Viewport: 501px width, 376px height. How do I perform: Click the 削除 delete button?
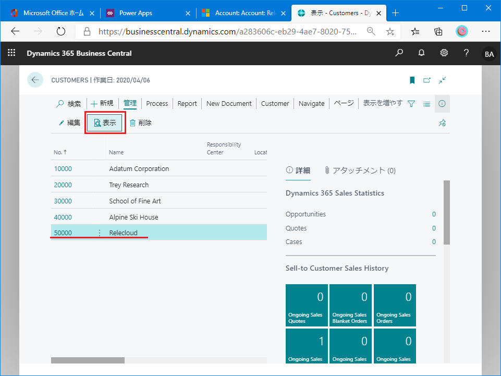pyautogui.click(x=141, y=123)
